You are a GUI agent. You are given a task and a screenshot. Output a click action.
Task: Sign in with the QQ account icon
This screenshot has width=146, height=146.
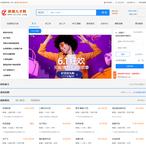click(x=139, y=60)
